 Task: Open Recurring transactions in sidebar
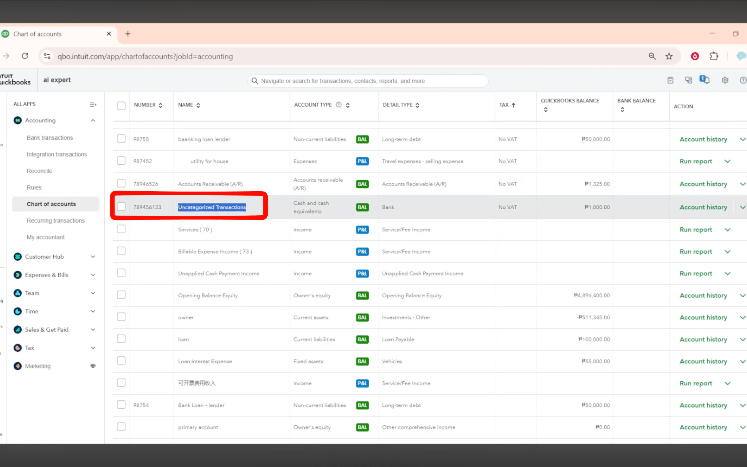pos(55,220)
